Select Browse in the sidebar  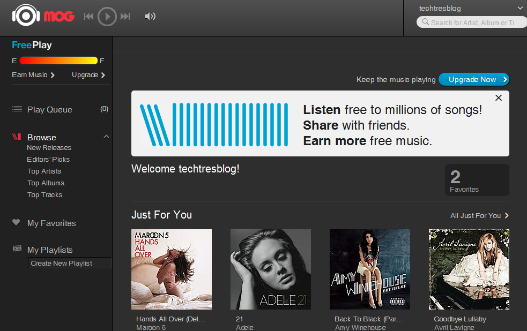(x=42, y=137)
